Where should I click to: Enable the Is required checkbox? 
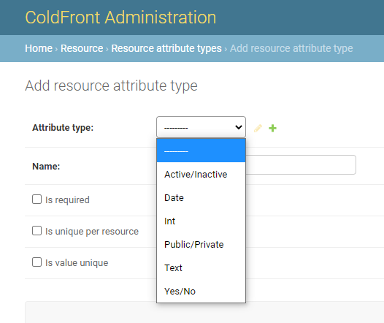pos(37,199)
